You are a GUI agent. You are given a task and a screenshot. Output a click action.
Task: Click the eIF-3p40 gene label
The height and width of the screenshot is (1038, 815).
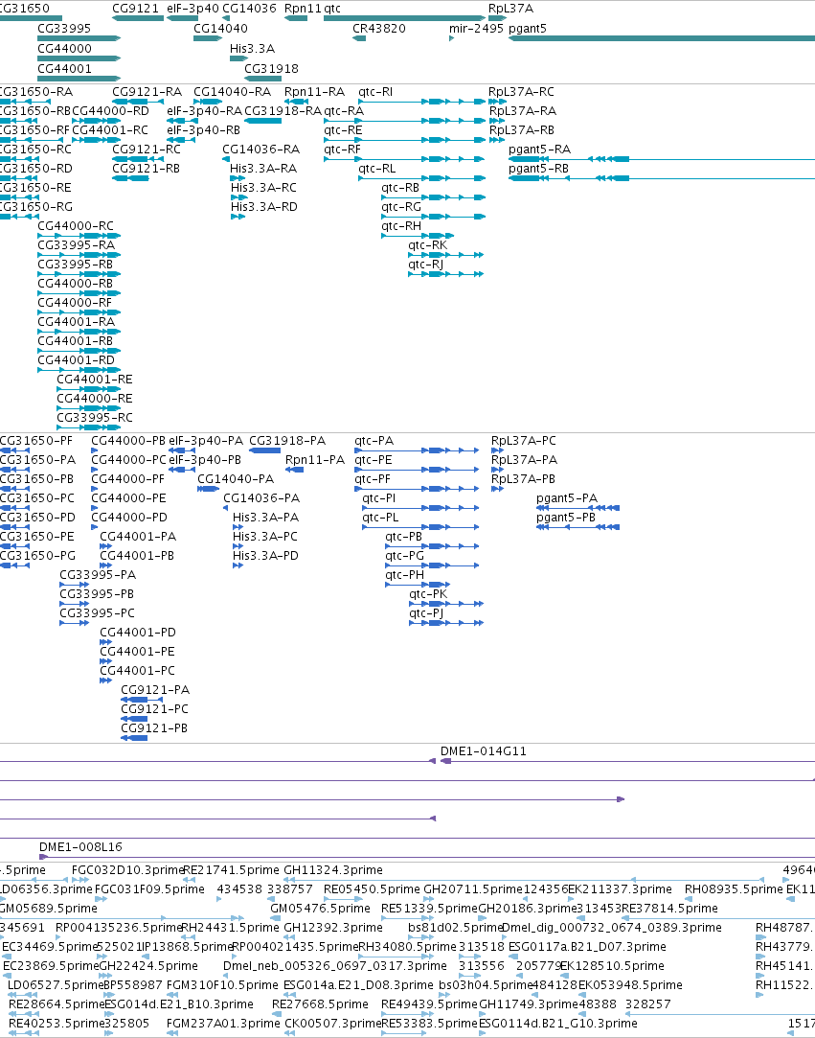pyautogui.click(x=192, y=9)
